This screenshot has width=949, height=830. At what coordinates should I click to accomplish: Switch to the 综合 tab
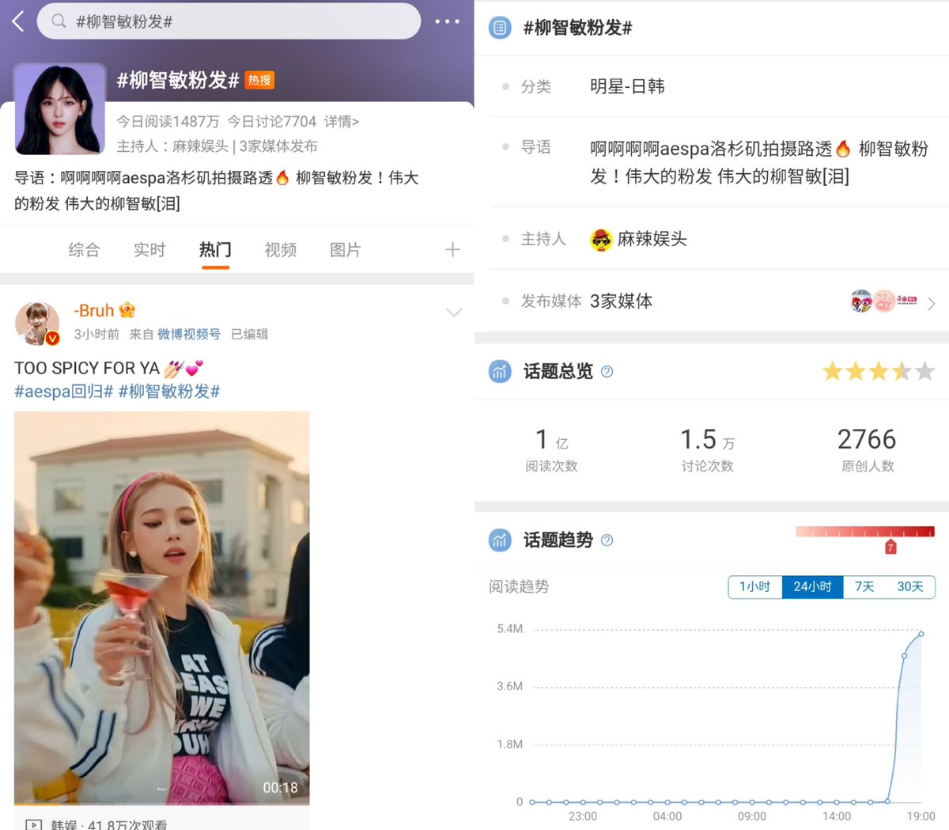pyautogui.click(x=84, y=250)
